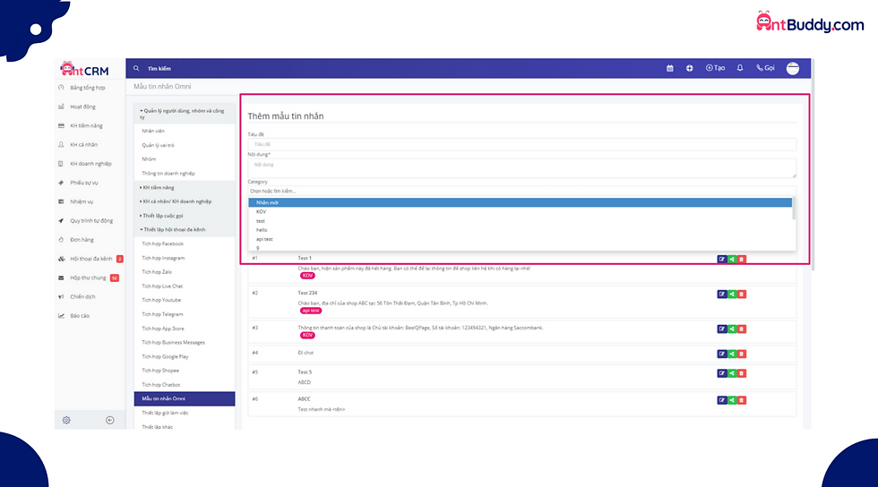Click the Nội dung textarea
878x487 pixels.
click(x=521, y=168)
